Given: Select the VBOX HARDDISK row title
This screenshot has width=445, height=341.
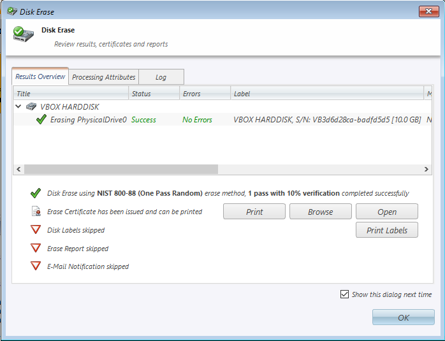Looking at the screenshot, I should pos(69,106).
